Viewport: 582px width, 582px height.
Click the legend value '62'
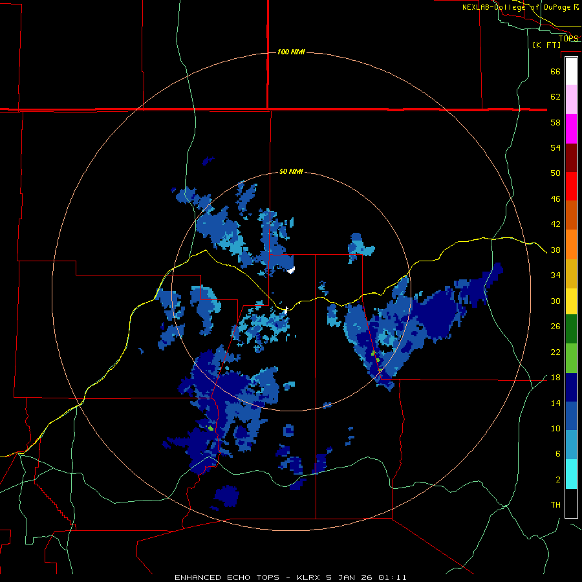[555, 97]
